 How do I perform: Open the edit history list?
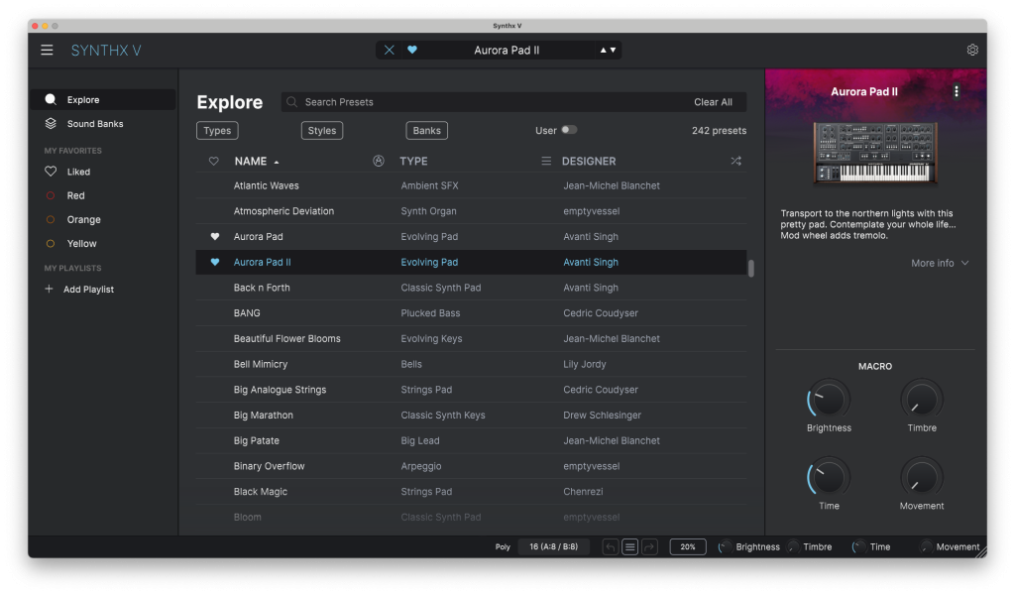(x=629, y=547)
